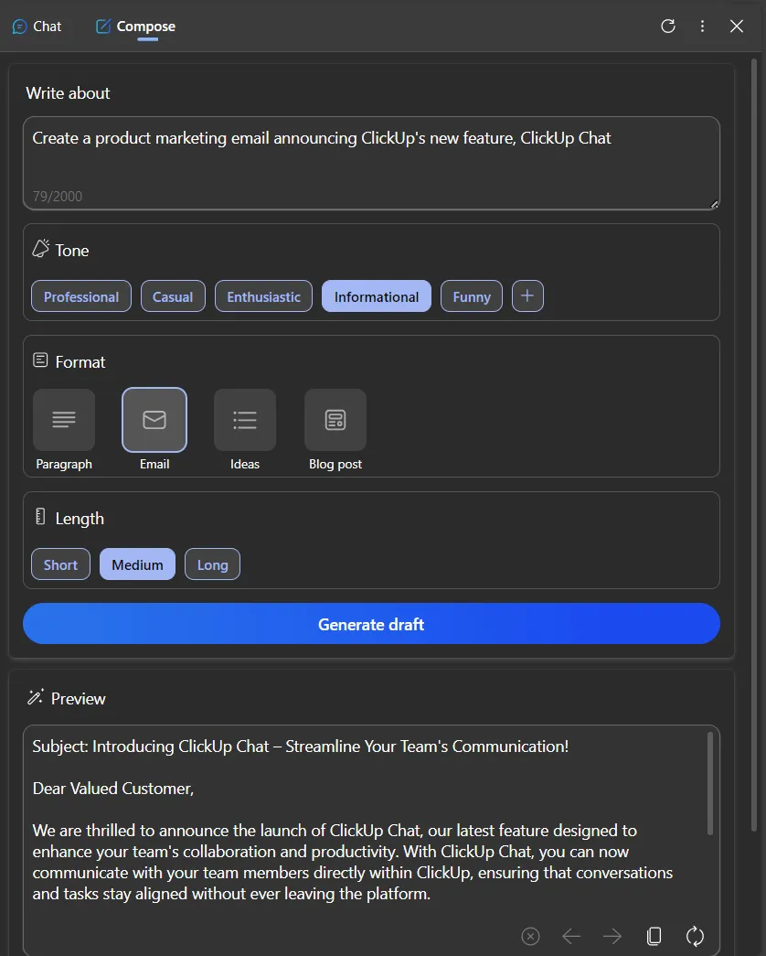Click the Tone bell icon
766x956 pixels.
41,248
